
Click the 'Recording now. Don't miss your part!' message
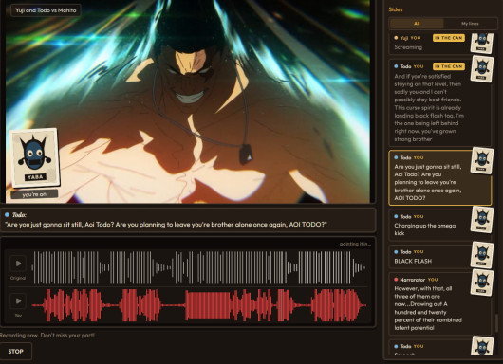[47, 336]
